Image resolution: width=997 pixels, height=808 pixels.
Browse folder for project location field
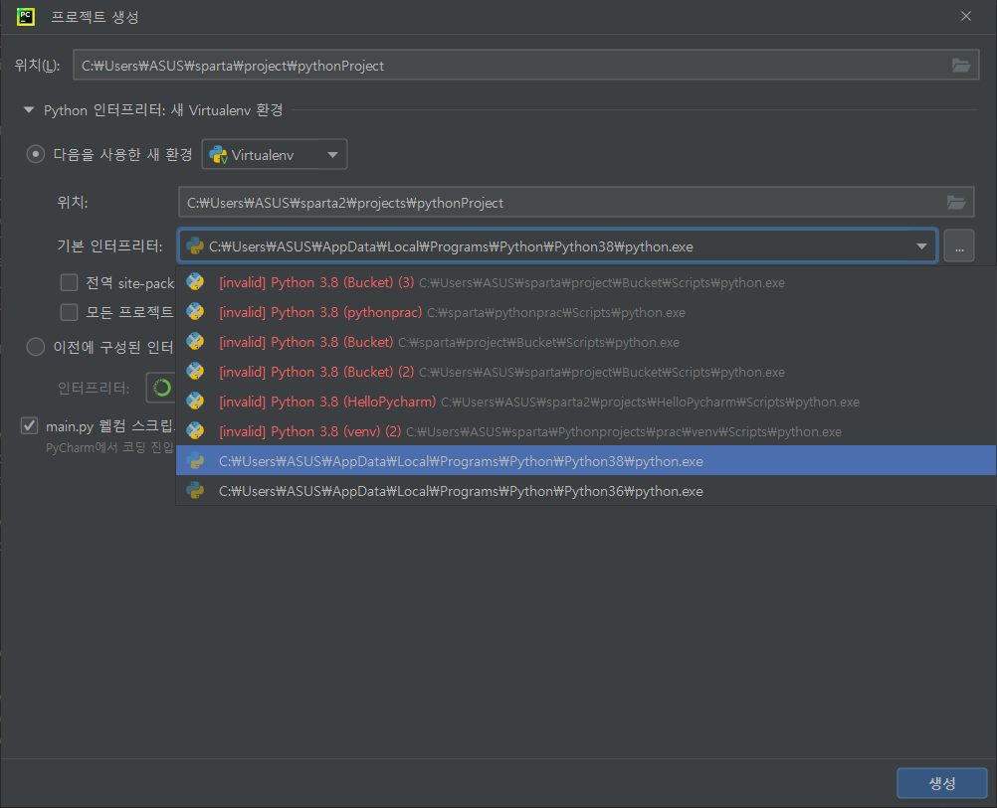pos(961,66)
